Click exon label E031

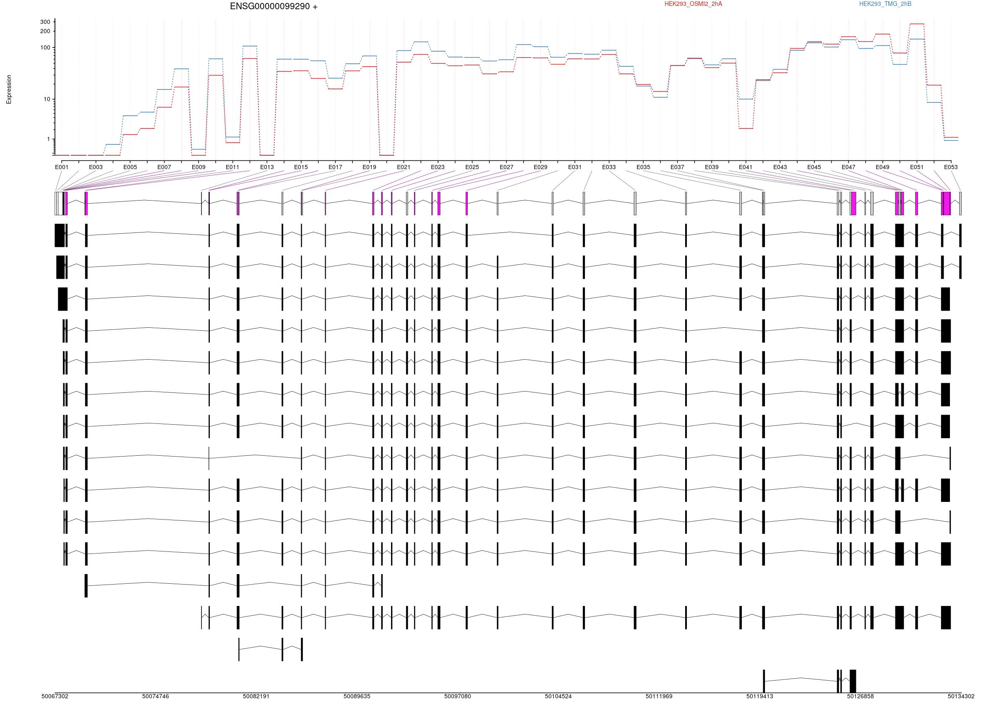[574, 167]
